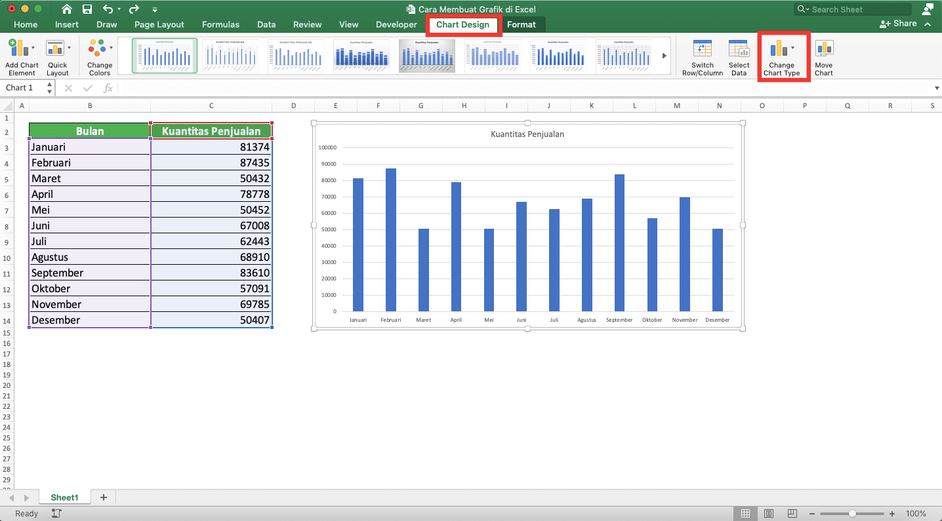
Task: Switch to Page Break Preview view
Action: point(792,514)
